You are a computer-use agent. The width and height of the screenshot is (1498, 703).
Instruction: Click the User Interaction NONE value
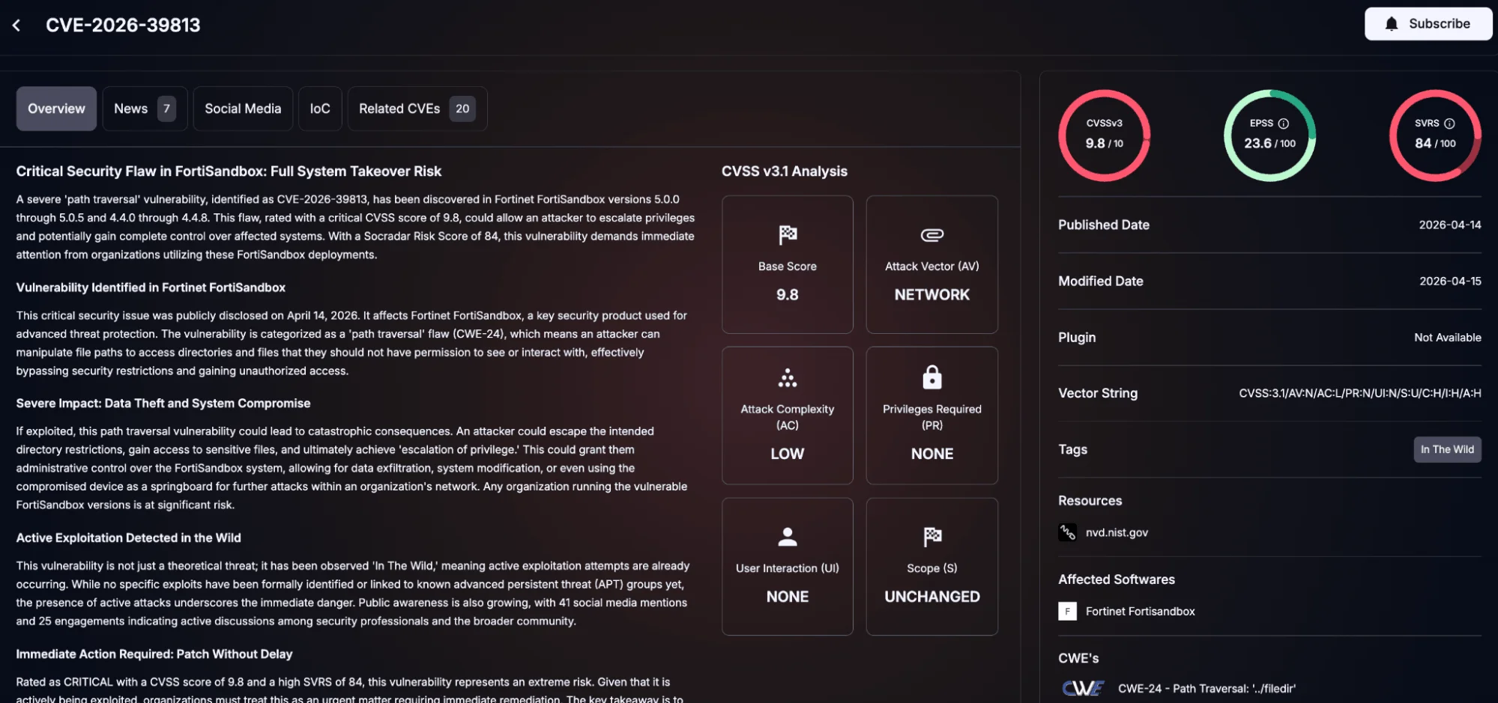(x=787, y=597)
